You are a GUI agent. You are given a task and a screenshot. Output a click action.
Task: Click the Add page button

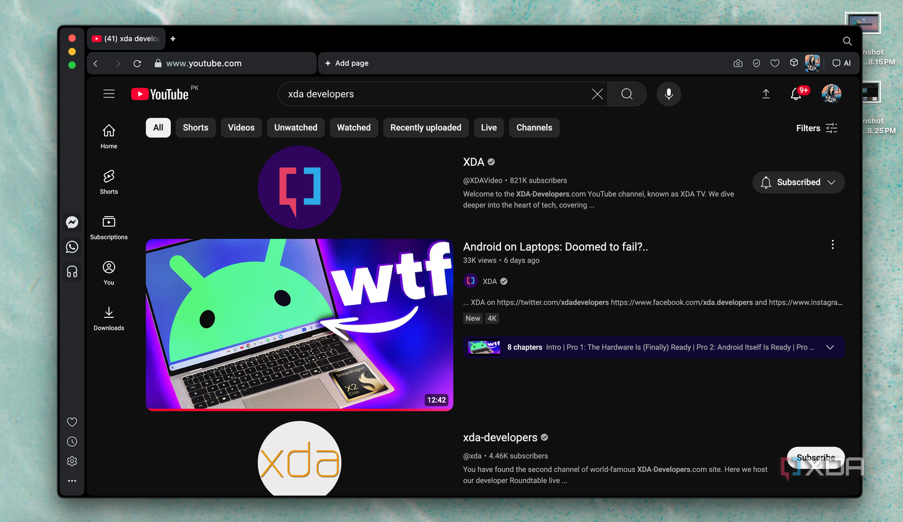[x=347, y=63]
